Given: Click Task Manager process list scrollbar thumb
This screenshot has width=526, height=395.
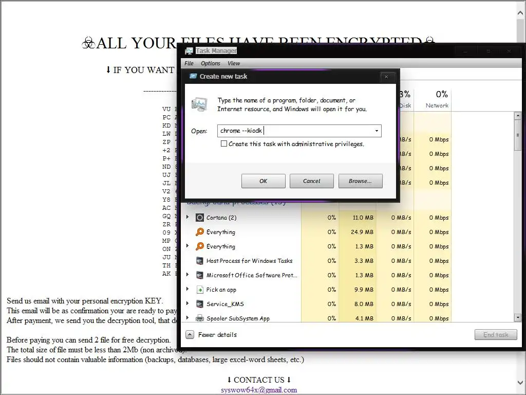Looking at the screenshot, I should [518, 135].
